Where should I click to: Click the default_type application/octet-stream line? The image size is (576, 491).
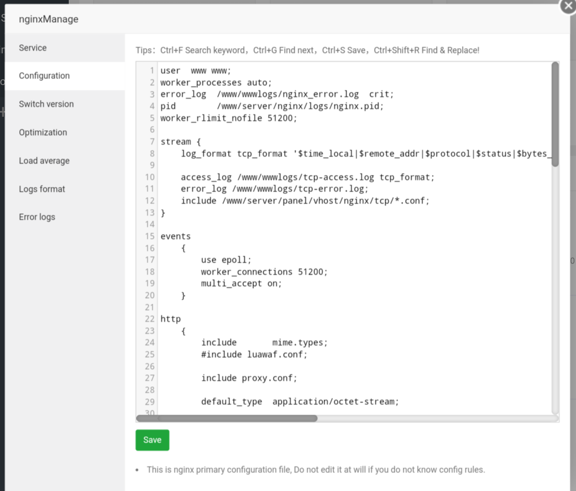[x=300, y=402]
